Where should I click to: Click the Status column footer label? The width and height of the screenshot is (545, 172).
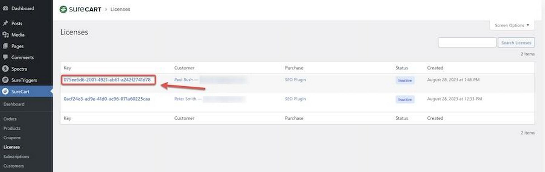402,118
